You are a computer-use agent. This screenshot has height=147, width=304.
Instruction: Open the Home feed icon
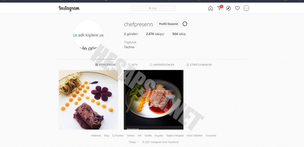click(x=211, y=8)
